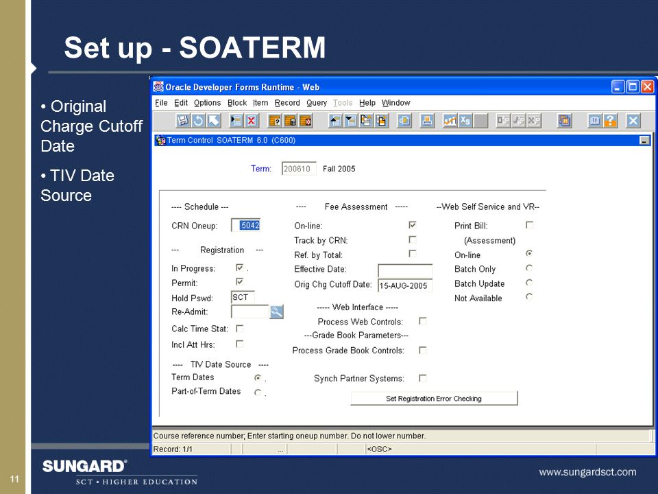Viewport: 658px width, 494px height.
Task: Toggle the In Progress registration checkbox
Action: [240, 268]
